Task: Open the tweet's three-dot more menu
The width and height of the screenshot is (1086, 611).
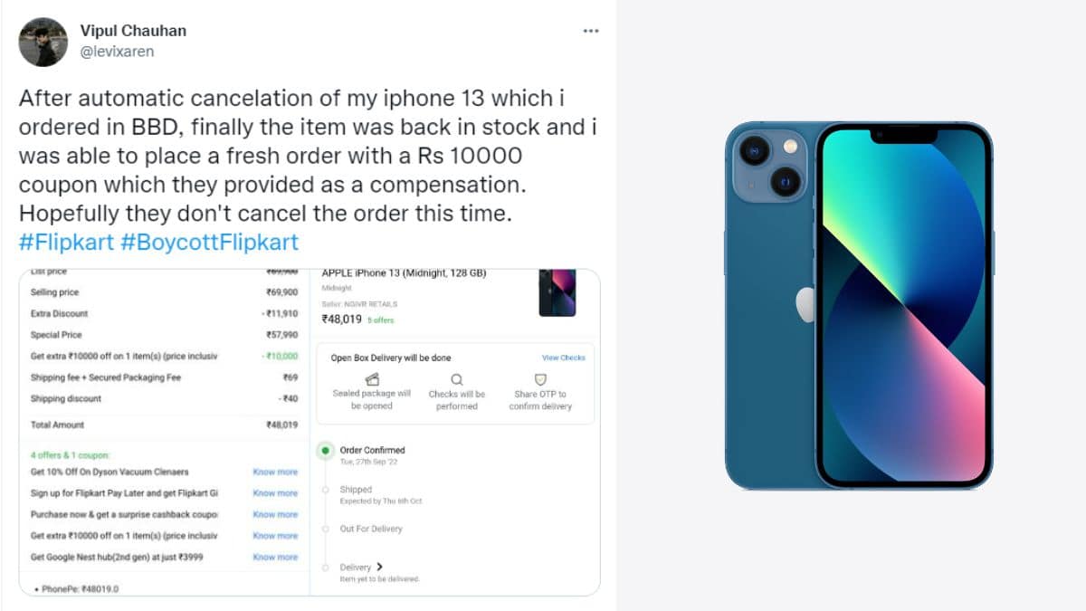Action: (591, 31)
